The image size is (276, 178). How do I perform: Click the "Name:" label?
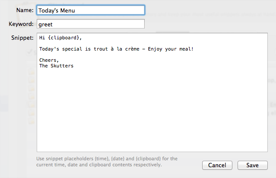25,10
